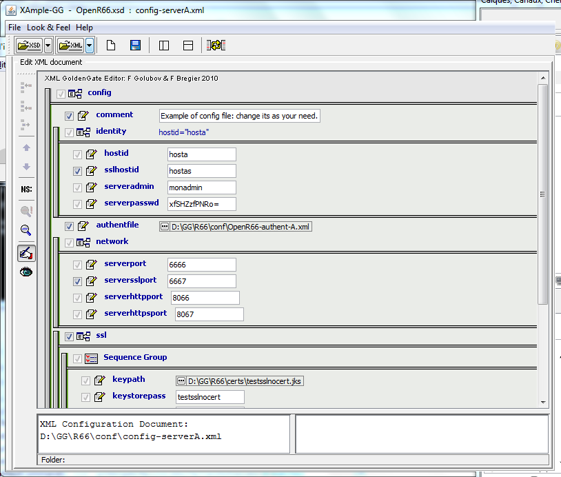
Task: Expand the XML recent files dropdown arrow
Action: click(x=90, y=45)
